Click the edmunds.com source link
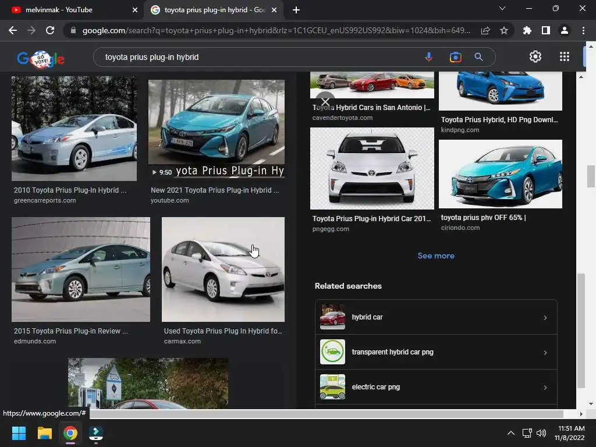Screen dimensions: 596x447 35,341
